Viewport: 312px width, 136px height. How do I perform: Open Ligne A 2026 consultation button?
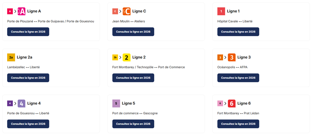coord(28,32)
